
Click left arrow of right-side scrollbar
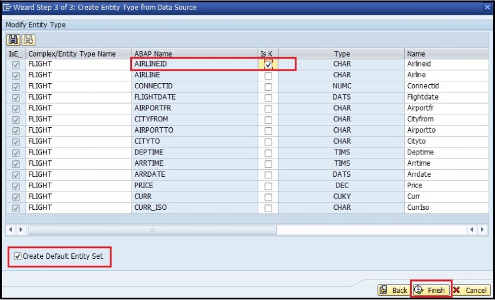pos(472,230)
